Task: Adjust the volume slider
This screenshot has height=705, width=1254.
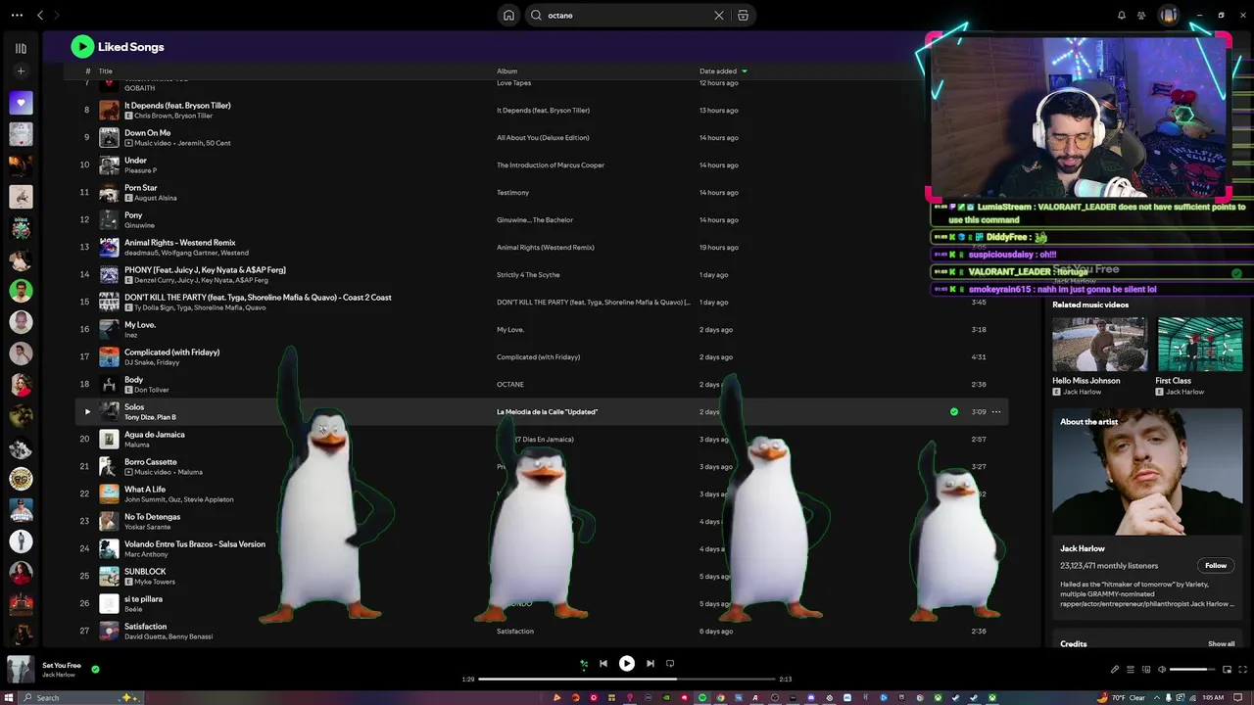Action: point(1192,670)
